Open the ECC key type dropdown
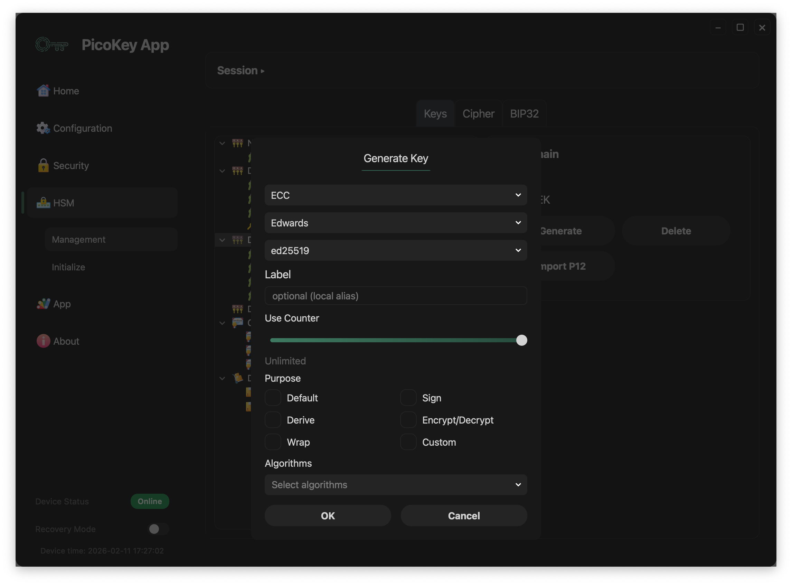 coord(396,195)
